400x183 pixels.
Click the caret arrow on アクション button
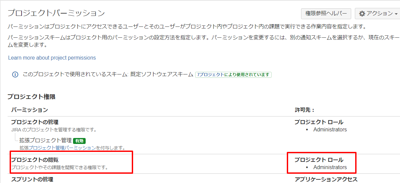[396, 14]
